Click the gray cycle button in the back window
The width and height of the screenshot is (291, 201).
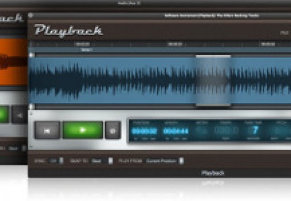coord(20,114)
